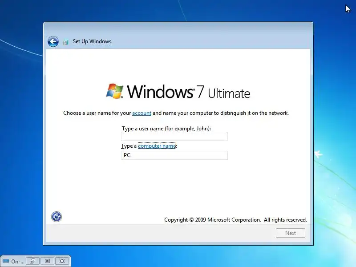This screenshot has height=267, width=356.
Task: Click the 'Set Up Windows' title text
Action: [92, 41]
